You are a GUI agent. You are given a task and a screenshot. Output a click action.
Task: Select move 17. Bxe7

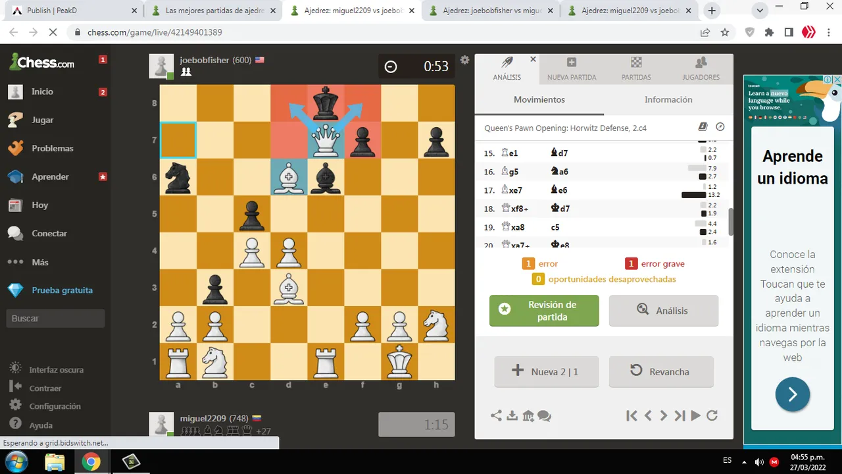(512, 190)
